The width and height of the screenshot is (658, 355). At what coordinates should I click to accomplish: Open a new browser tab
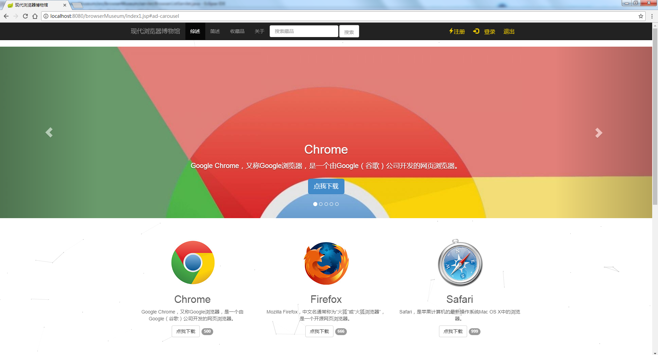pyautogui.click(x=77, y=5)
